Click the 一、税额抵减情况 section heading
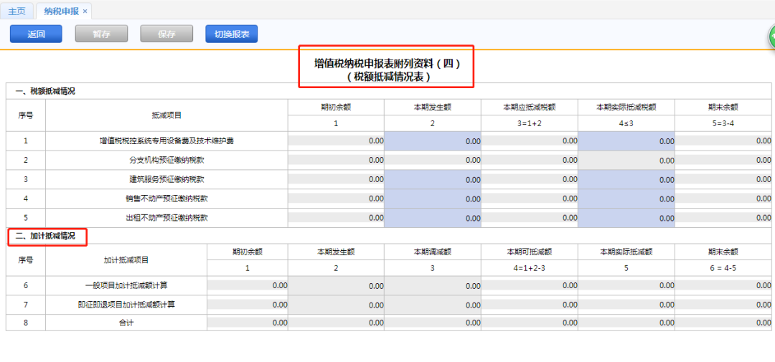 point(45,91)
